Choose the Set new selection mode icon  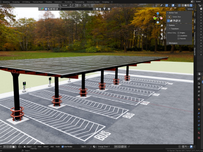click(x=168, y=21)
